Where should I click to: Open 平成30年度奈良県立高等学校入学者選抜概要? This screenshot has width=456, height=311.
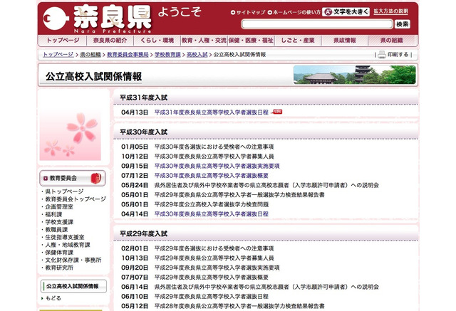pos(211,176)
